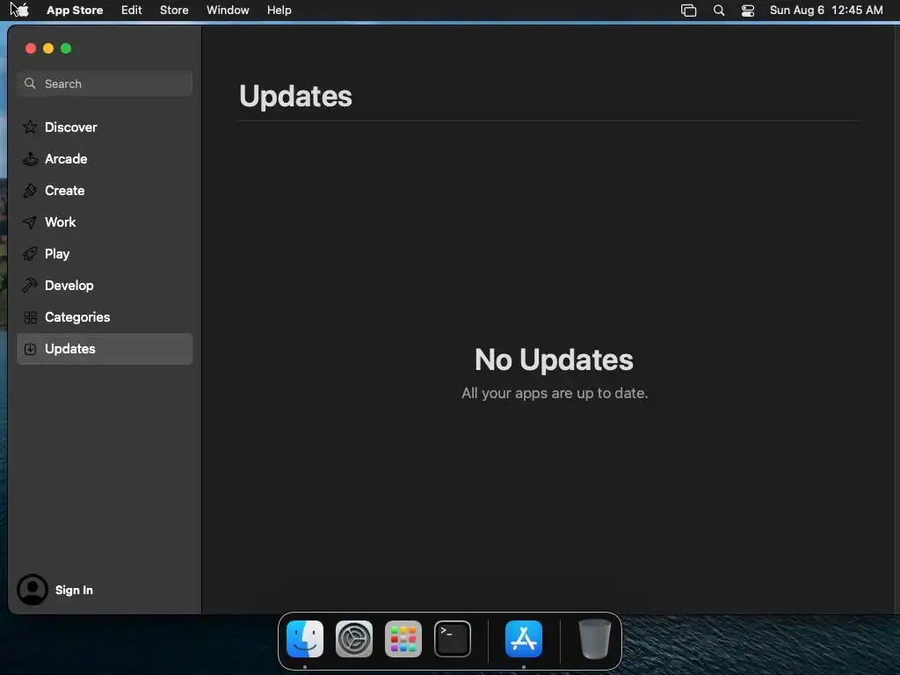900x675 pixels.
Task: Open the Apple menu
Action: point(21,10)
